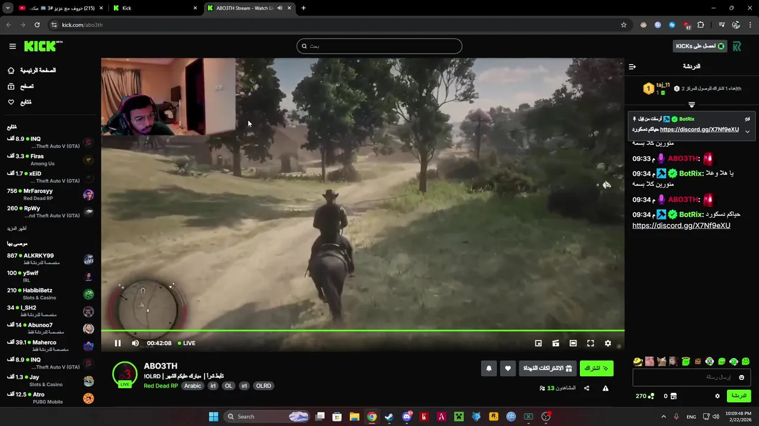Viewport: 759px width, 426px height.
Task: Reload the page
Action: pyautogui.click(x=37, y=25)
